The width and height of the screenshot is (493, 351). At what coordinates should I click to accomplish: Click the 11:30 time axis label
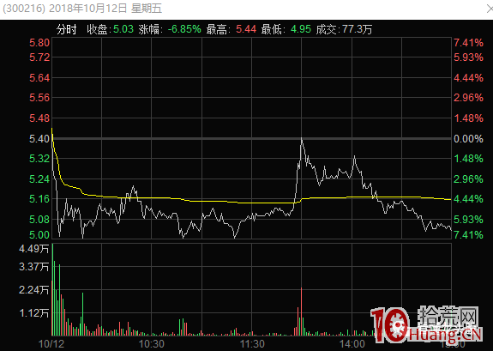(252, 344)
